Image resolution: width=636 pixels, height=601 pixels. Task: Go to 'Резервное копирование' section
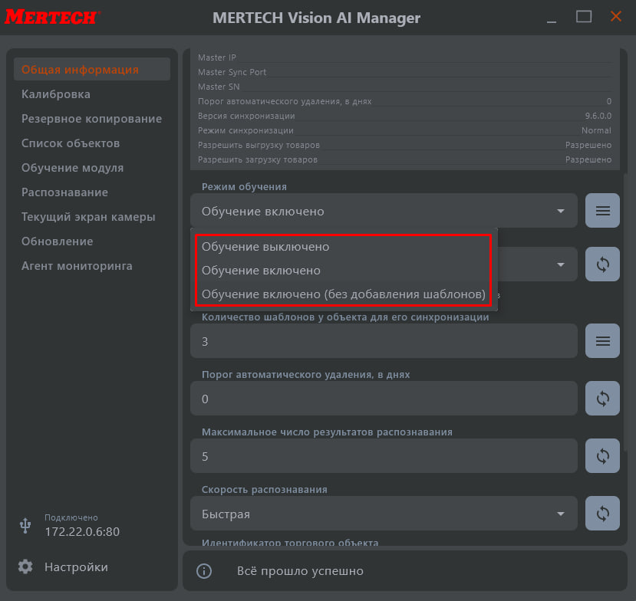pos(91,119)
